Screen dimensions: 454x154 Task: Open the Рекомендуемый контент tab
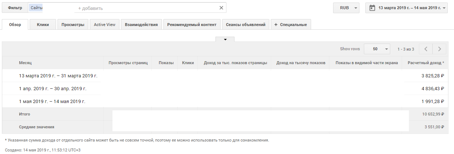[x=192, y=25]
